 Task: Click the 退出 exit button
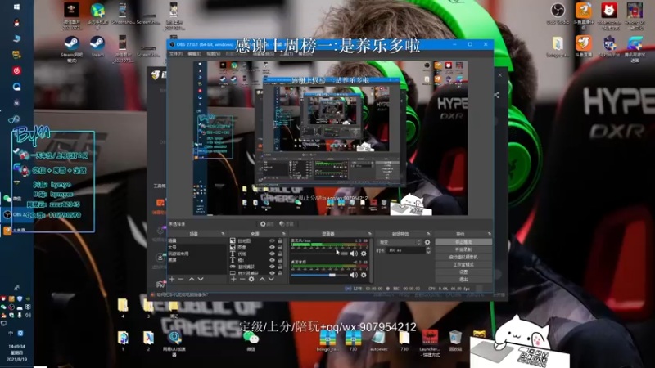[463, 280]
